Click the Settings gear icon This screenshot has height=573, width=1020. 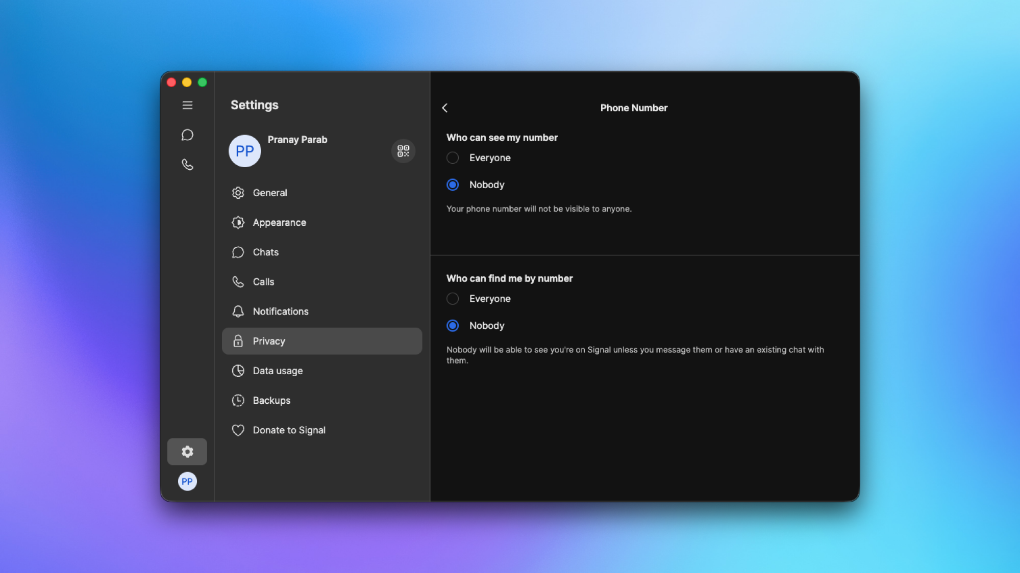click(x=187, y=451)
